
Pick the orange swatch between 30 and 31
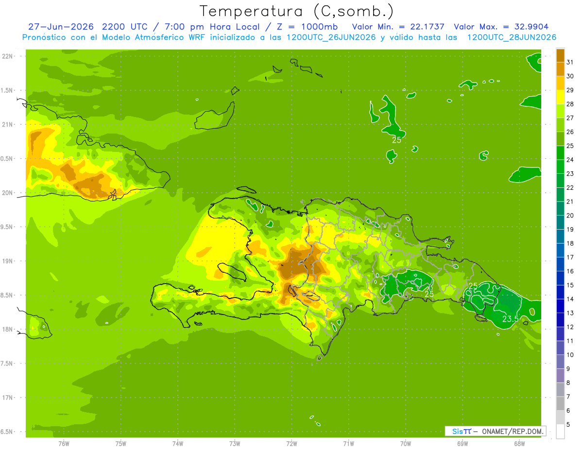[560, 69]
